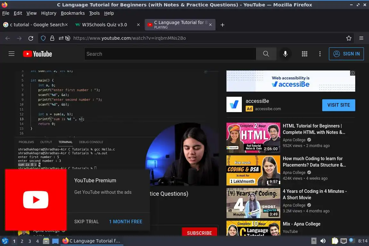The image size is (369, 246).
Task: Open the system start menu icon
Action: click(5, 241)
